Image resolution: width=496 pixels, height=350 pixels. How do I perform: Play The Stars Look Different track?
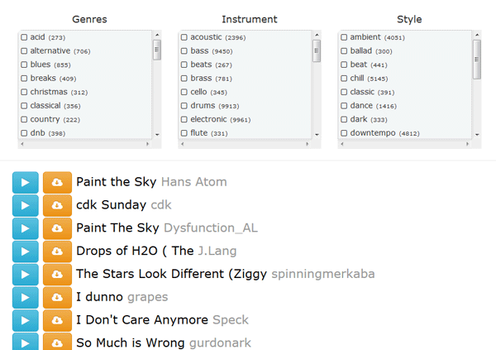click(x=26, y=274)
